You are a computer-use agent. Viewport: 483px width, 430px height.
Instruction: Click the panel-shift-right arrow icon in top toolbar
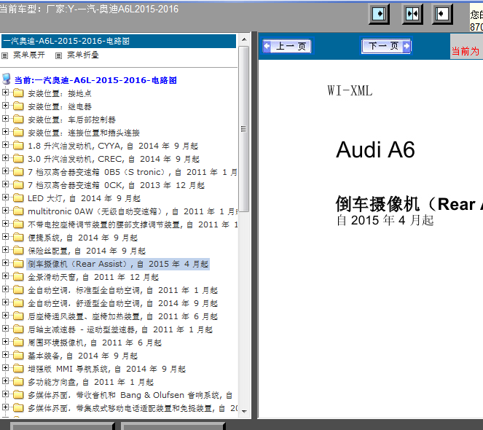(379, 14)
